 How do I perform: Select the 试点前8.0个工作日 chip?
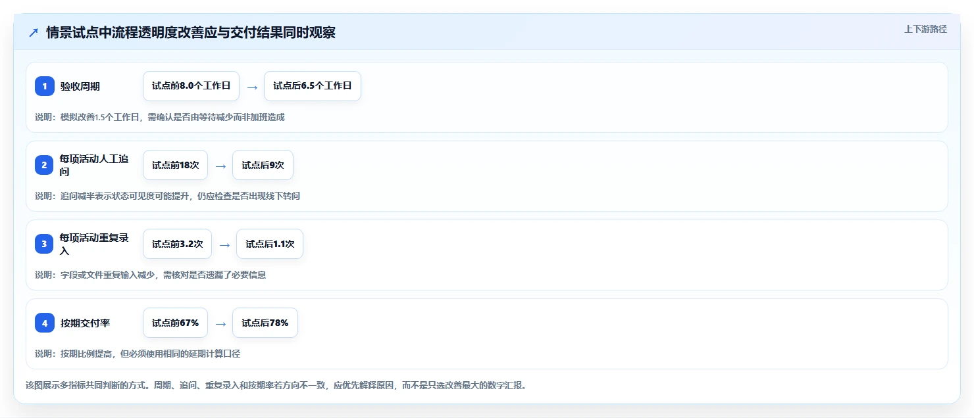pos(191,86)
